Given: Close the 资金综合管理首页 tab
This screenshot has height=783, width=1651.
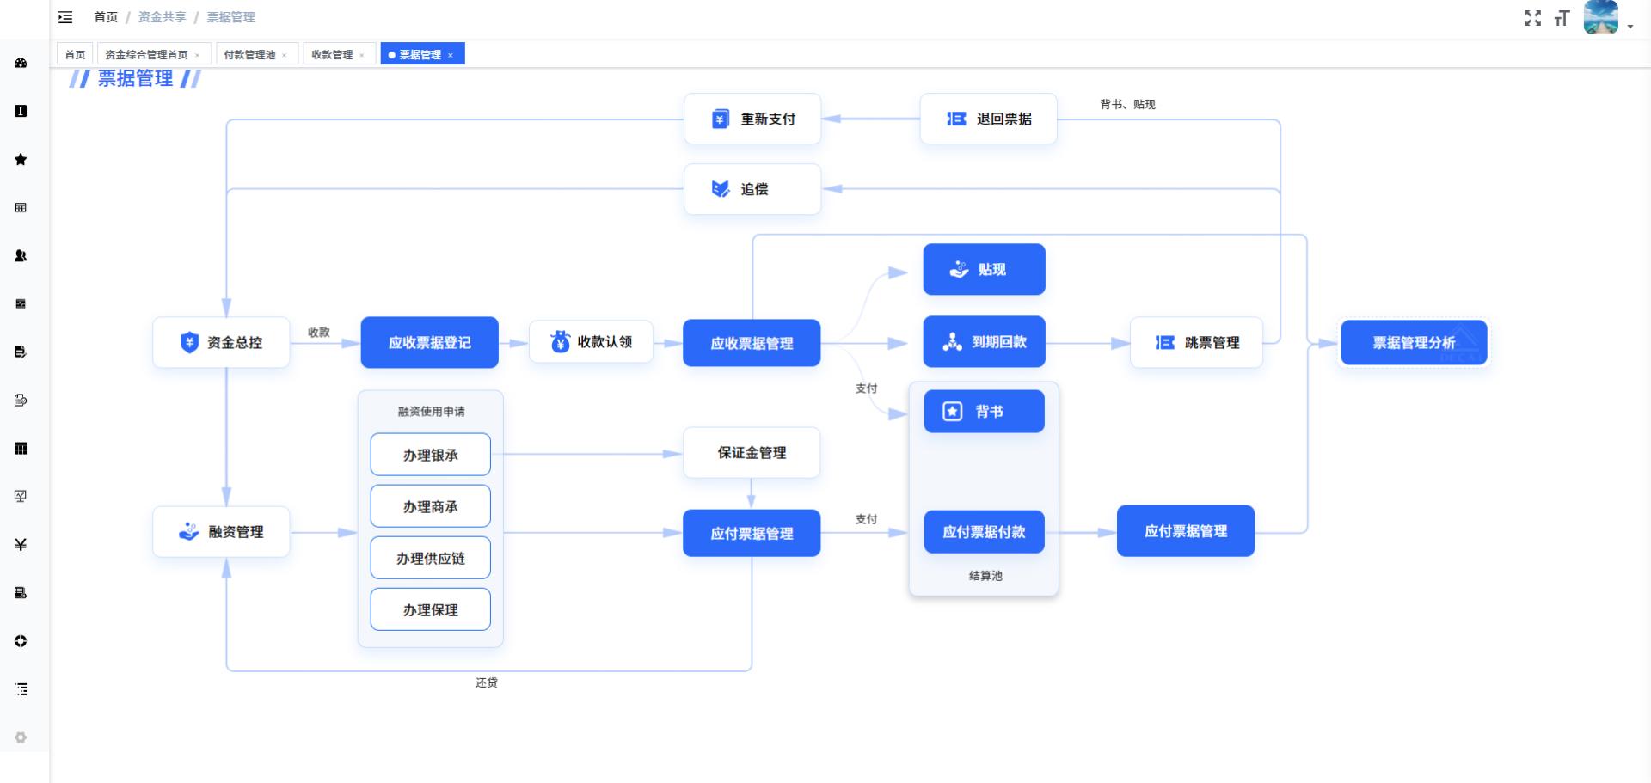Looking at the screenshot, I should point(198,55).
